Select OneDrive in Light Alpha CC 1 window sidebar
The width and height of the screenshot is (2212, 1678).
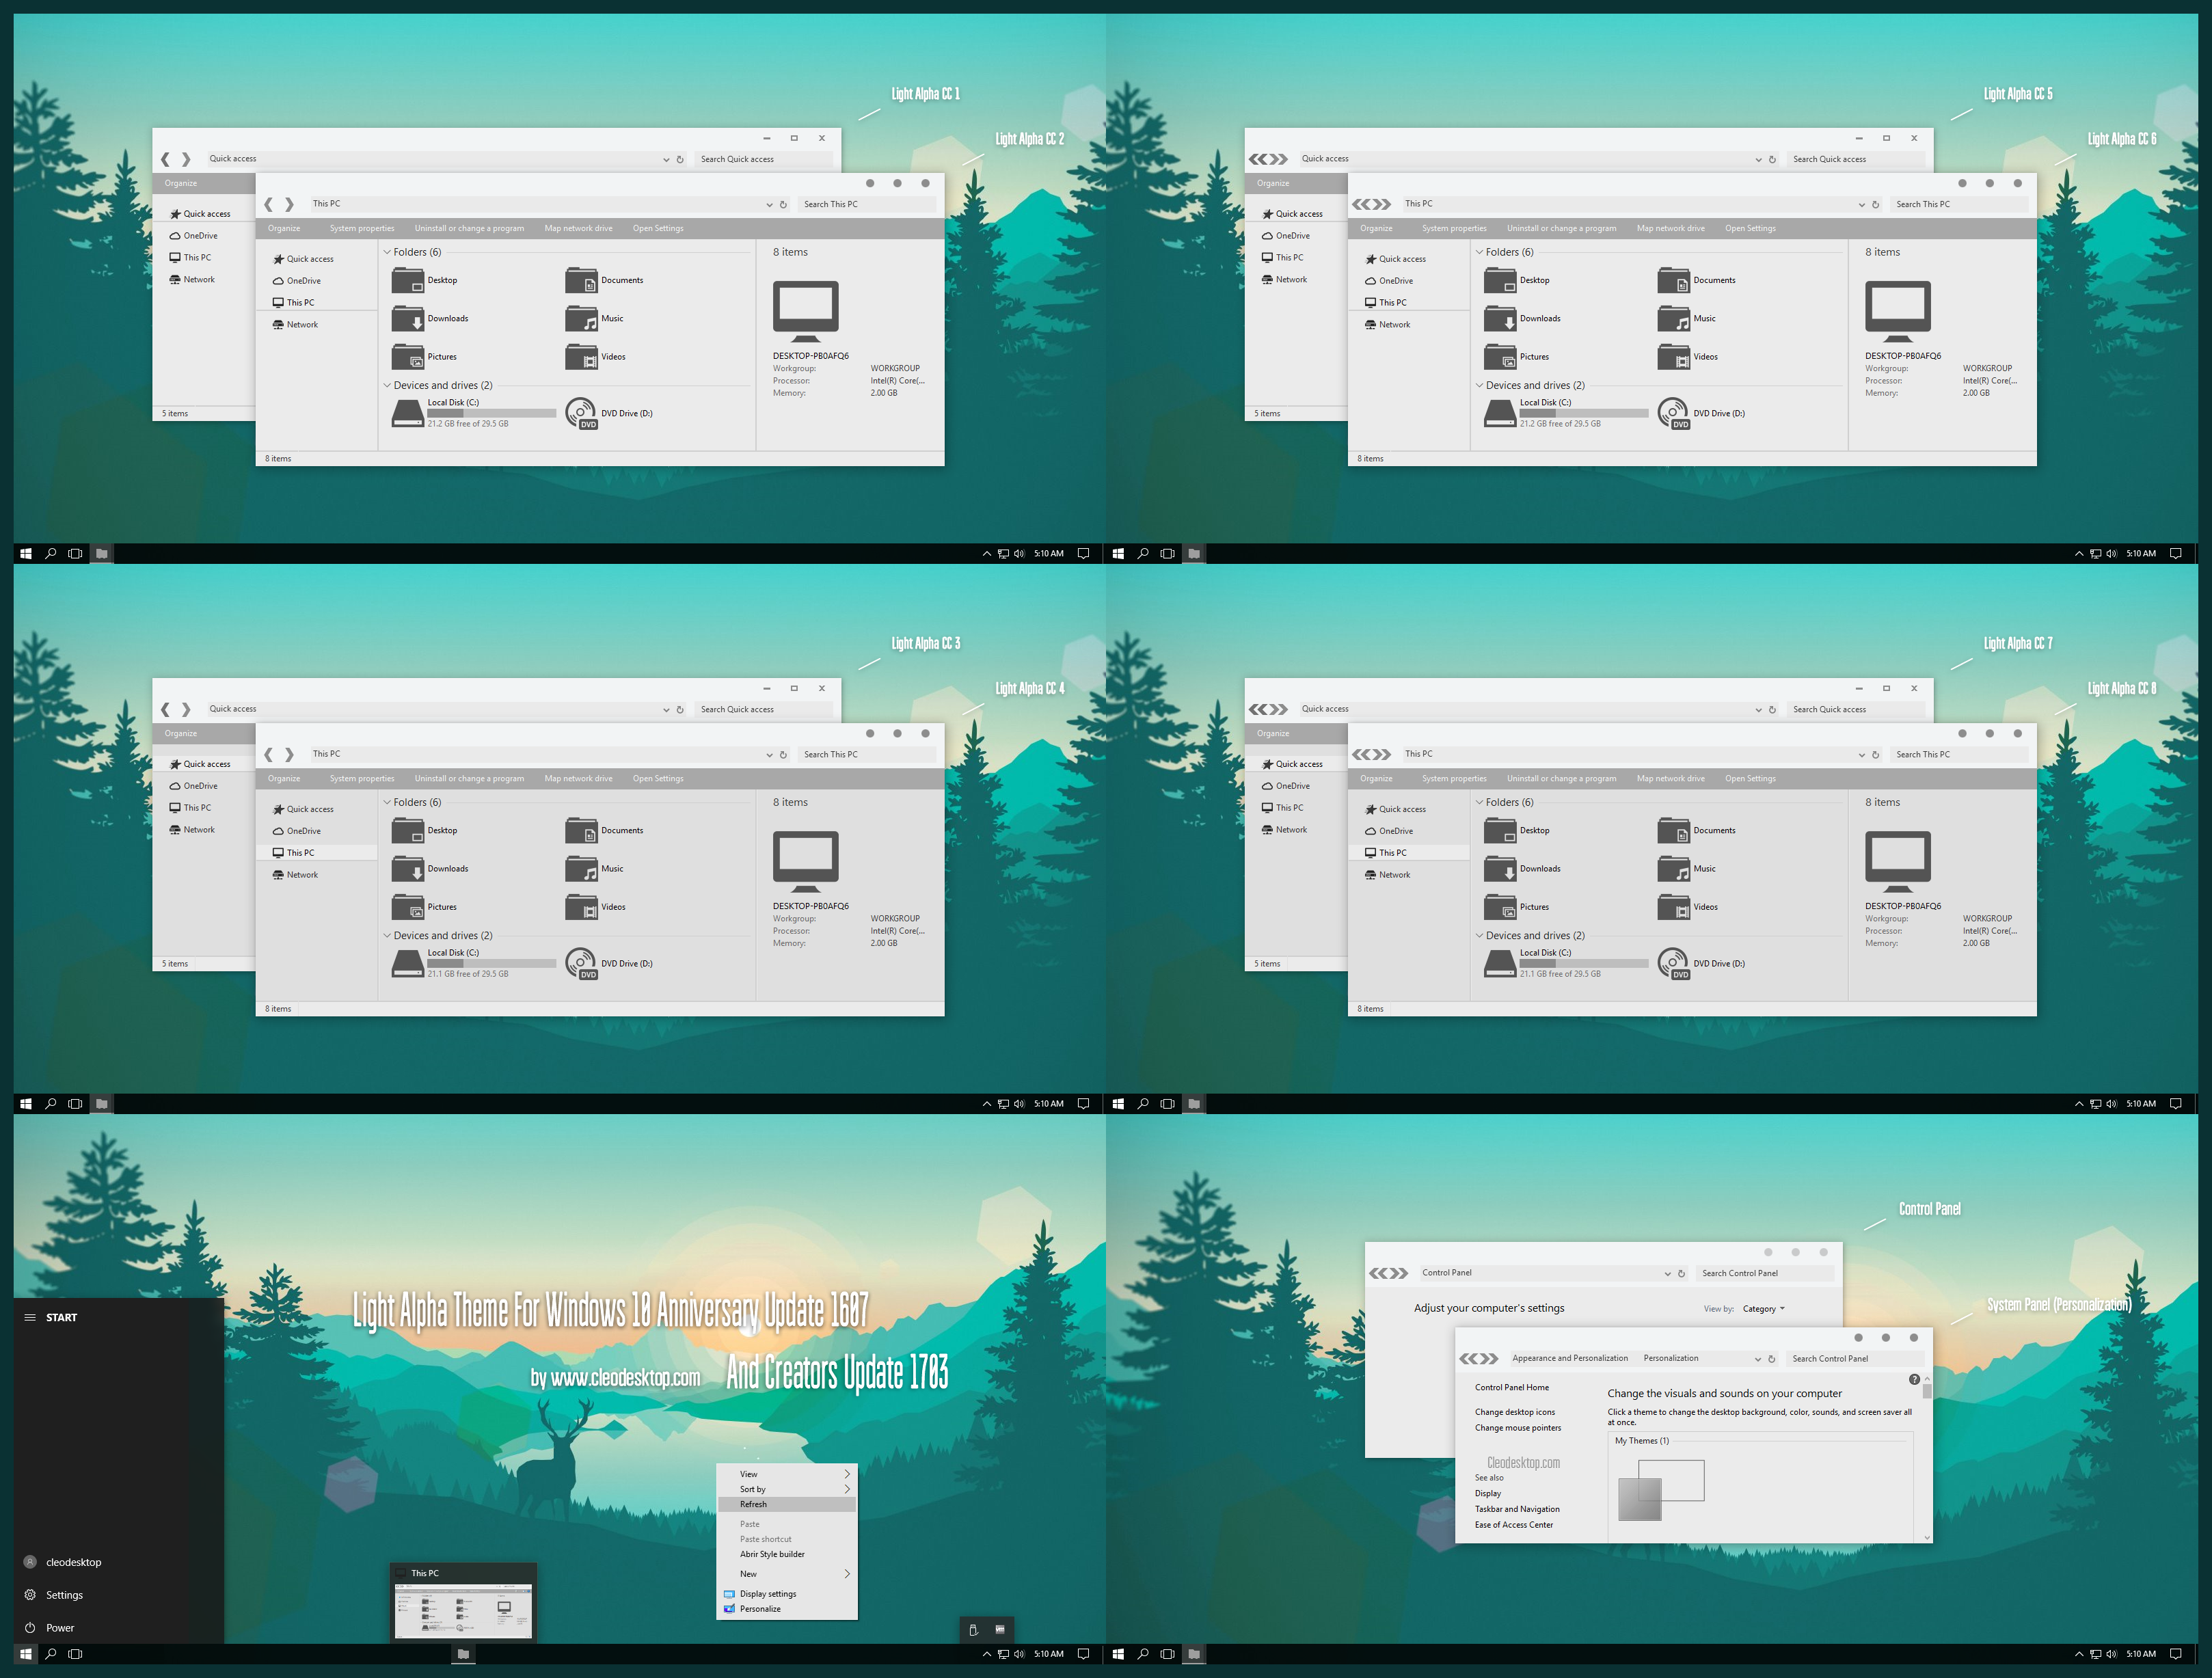tap(193, 236)
